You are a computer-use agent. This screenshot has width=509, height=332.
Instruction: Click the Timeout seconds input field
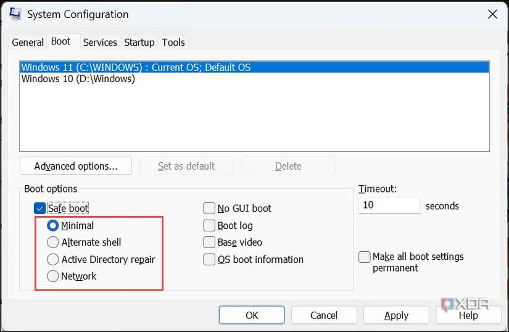[389, 205]
